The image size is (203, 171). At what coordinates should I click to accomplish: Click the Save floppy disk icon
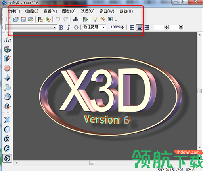click(x=23, y=19)
